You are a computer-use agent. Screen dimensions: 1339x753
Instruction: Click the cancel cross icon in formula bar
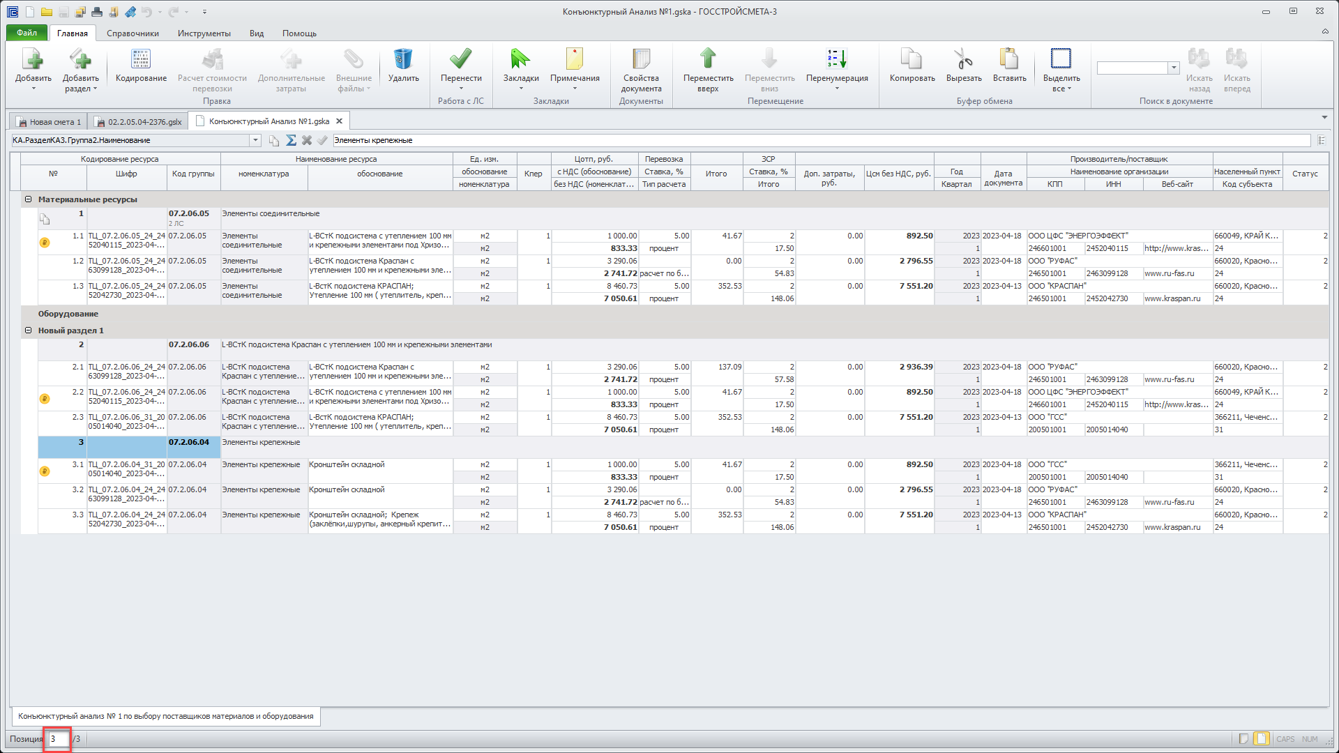point(306,140)
